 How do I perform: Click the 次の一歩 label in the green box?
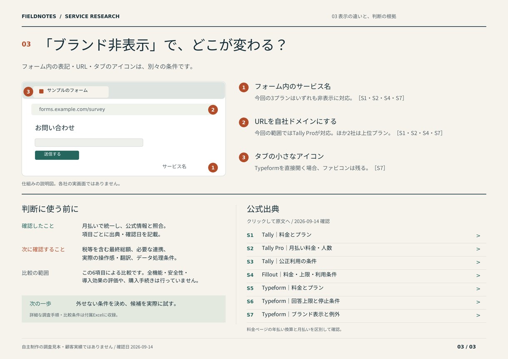click(x=40, y=304)
